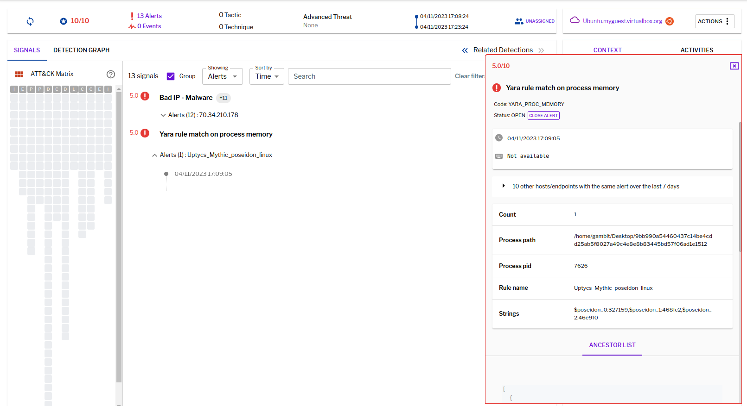The image size is (747, 406).
Task: Expand 10 other hosts with same alert
Action: click(x=504, y=186)
